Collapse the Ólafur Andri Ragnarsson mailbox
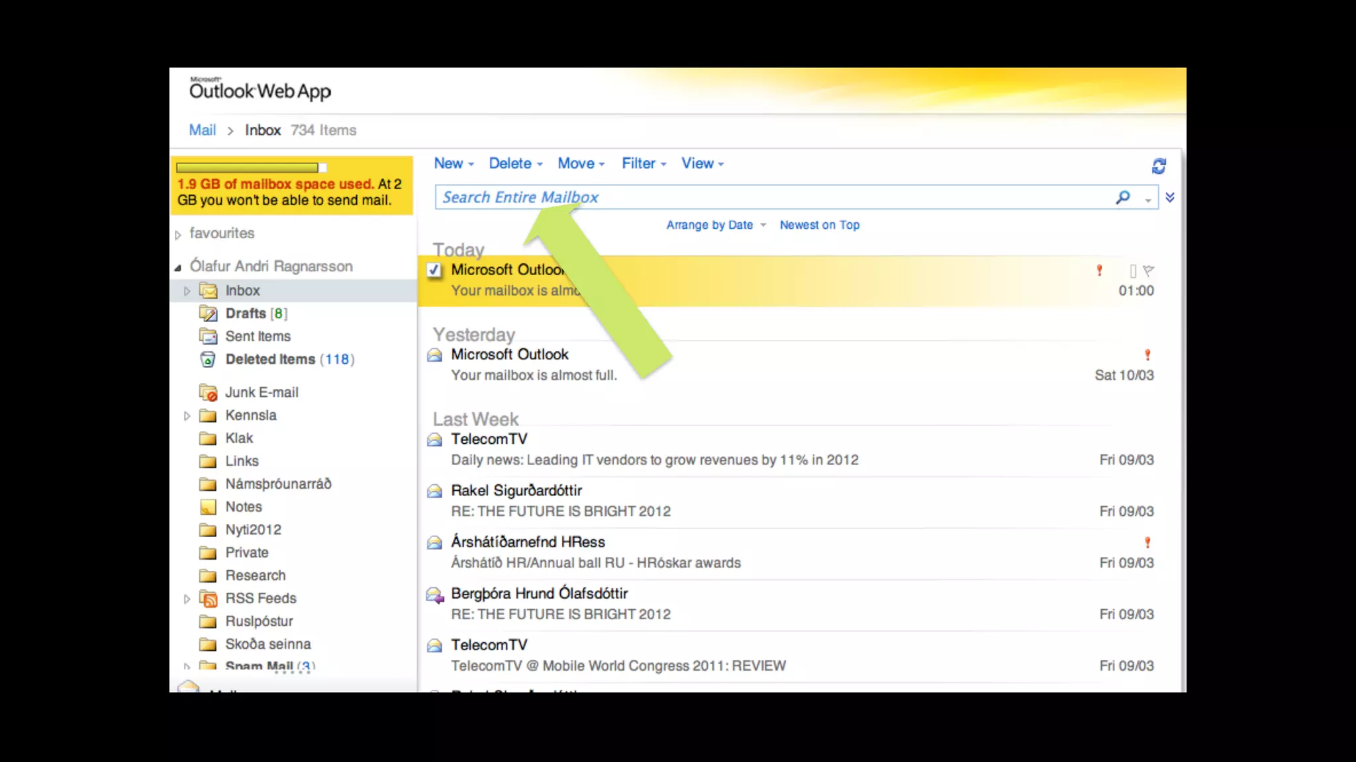1356x762 pixels. (178, 268)
